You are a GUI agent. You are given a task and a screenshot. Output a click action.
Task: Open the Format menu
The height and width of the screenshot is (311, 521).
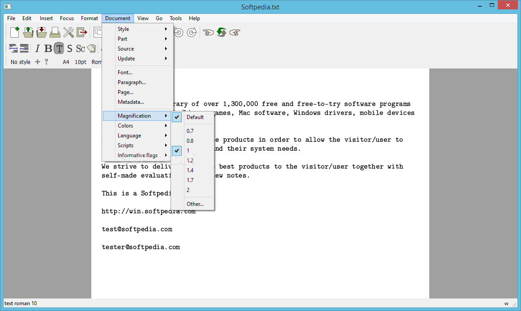(x=90, y=18)
